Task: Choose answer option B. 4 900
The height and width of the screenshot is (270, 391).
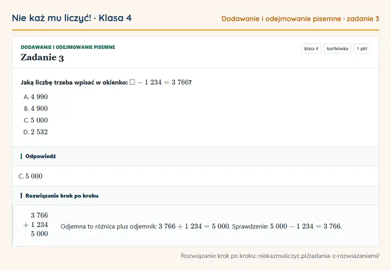Action: point(36,109)
